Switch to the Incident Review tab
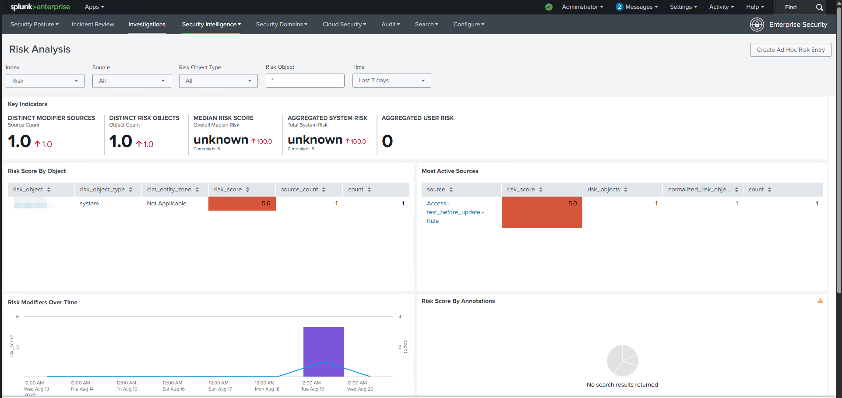The height and width of the screenshot is (398, 842). click(x=92, y=24)
